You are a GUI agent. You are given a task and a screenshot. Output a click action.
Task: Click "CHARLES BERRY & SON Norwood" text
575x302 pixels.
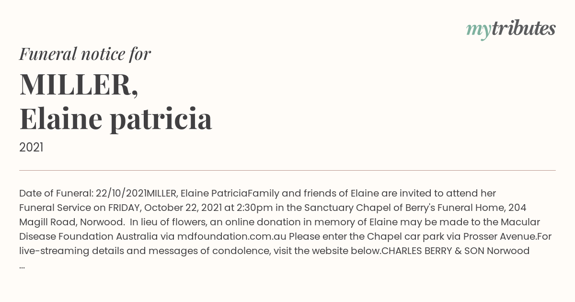455,251
